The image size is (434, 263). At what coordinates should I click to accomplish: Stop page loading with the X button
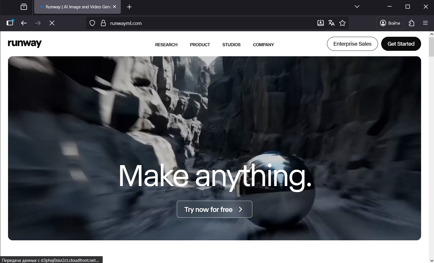52,23
